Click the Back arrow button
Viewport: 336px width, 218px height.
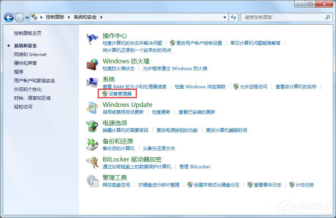point(9,17)
